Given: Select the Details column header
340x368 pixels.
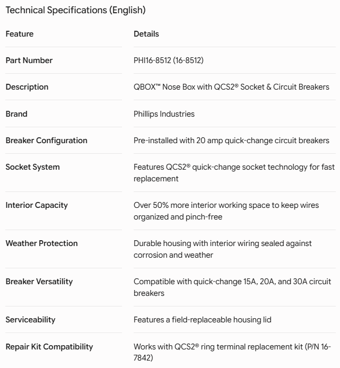Looking at the screenshot, I should pos(146,34).
